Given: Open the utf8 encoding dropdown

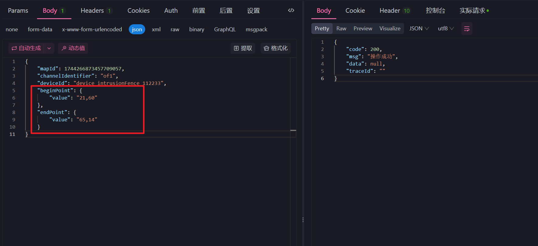Looking at the screenshot, I should pyautogui.click(x=446, y=29).
